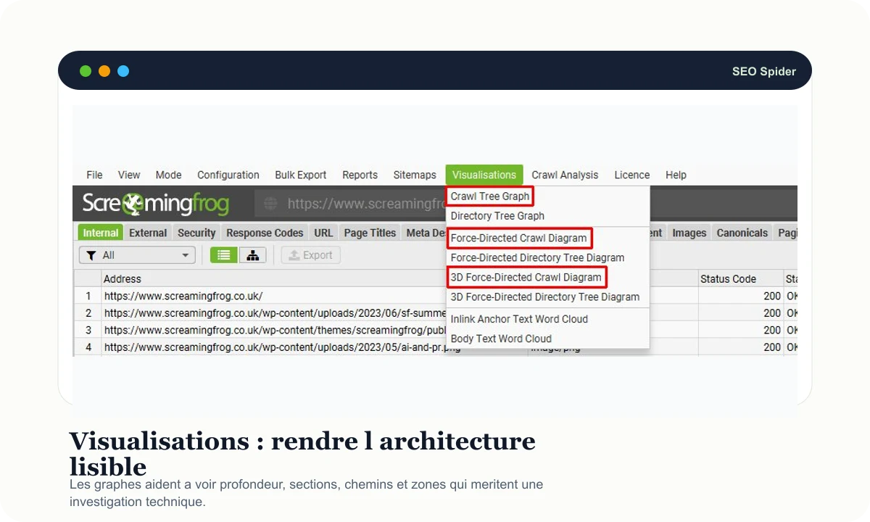Open the All filter dropdown
Screen dimensions: 870x522
point(137,255)
